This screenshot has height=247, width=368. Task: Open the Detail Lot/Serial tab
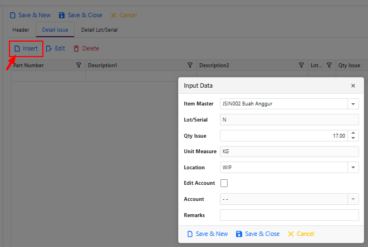point(99,30)
